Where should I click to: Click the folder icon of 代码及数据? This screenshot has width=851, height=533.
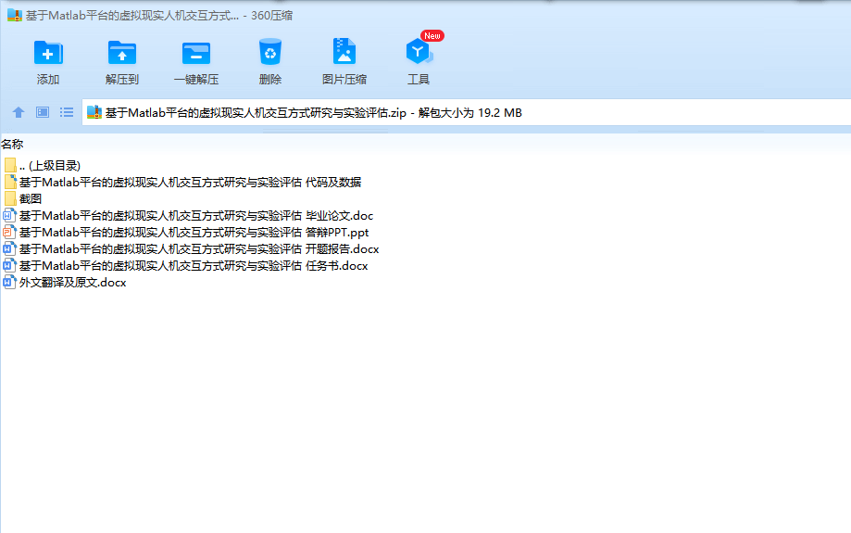tap(10, 182)
